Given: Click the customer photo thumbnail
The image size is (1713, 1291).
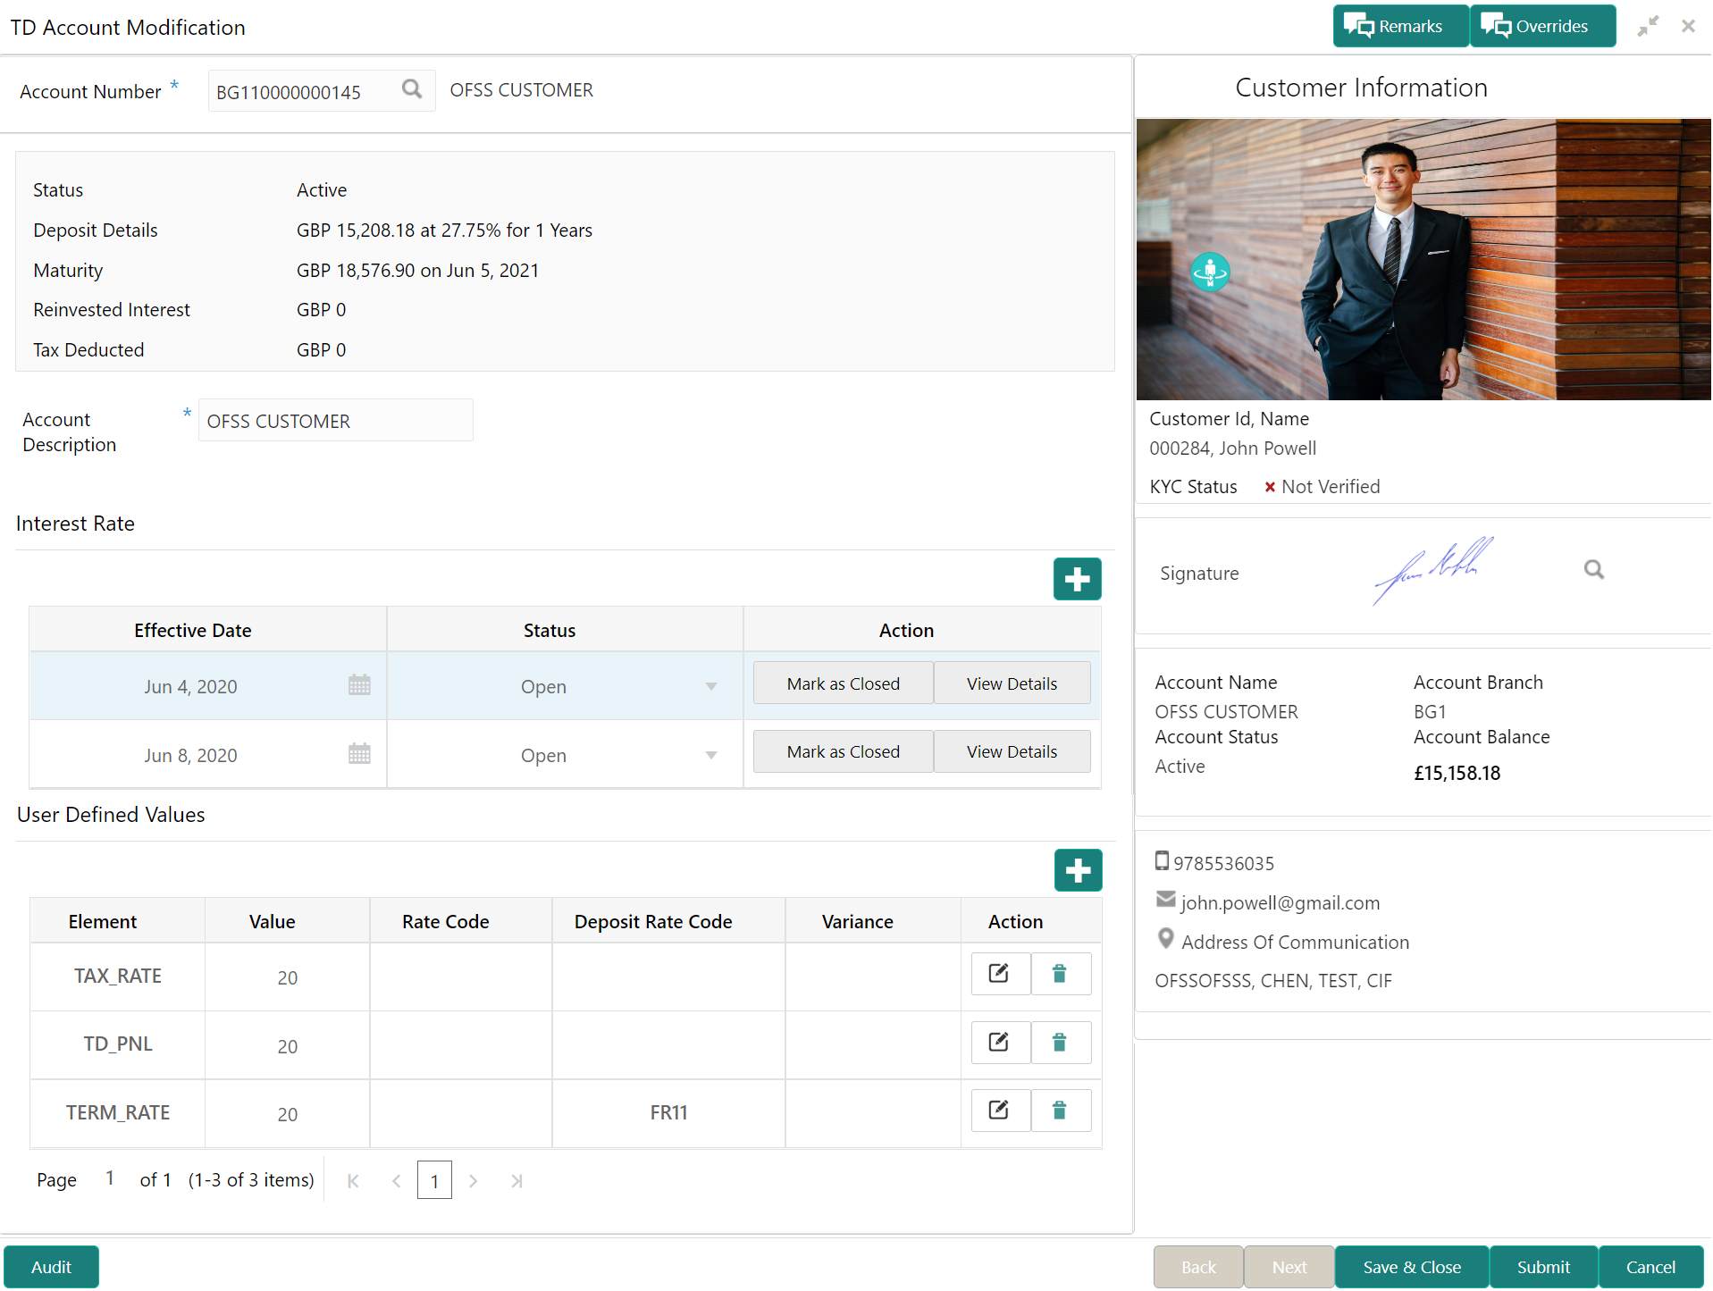Looking at the screenshot, I should (x=1423, y=259).
